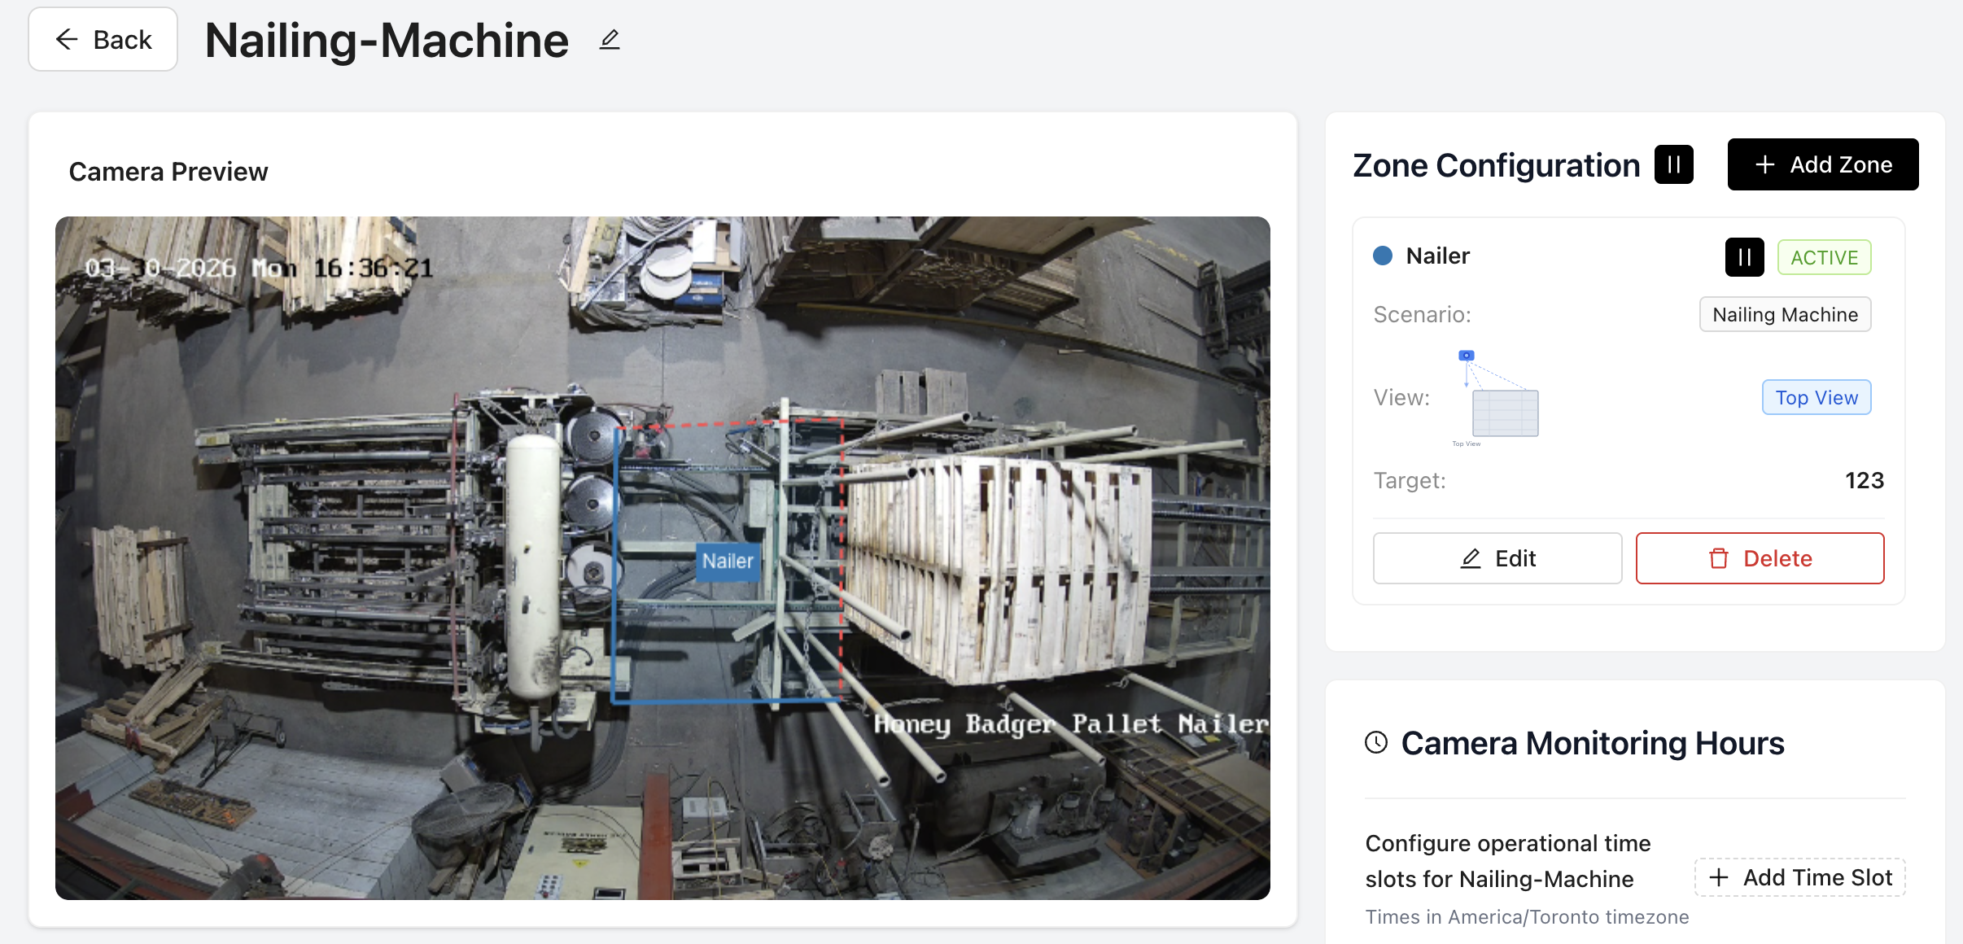Click the ACTIVE status badge
Image resolution: width=1963 pixels, height=944 pixels.
[x=1824, y=257]
